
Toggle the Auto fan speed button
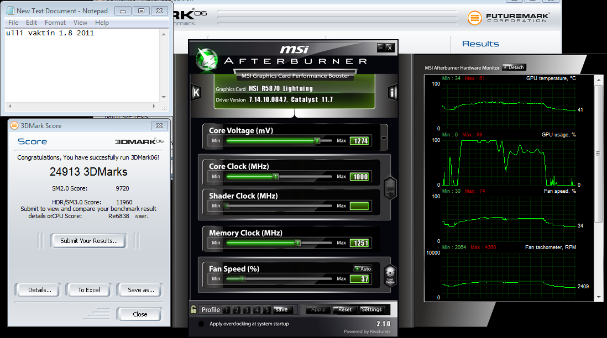(x=363, y=268)
